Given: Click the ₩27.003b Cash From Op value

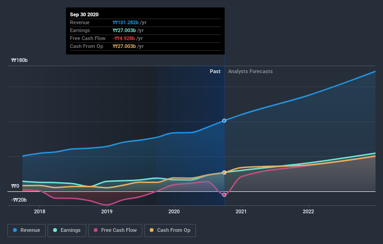Looking at the screenshot, I should (124, 46).
